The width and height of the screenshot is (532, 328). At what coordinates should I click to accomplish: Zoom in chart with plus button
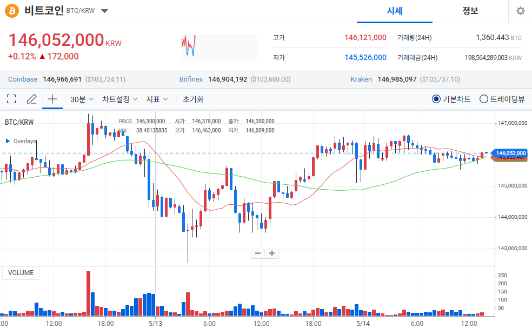272,253
